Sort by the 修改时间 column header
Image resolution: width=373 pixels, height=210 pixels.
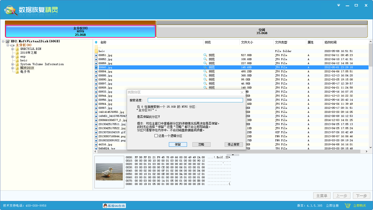(x=330, y=42)
